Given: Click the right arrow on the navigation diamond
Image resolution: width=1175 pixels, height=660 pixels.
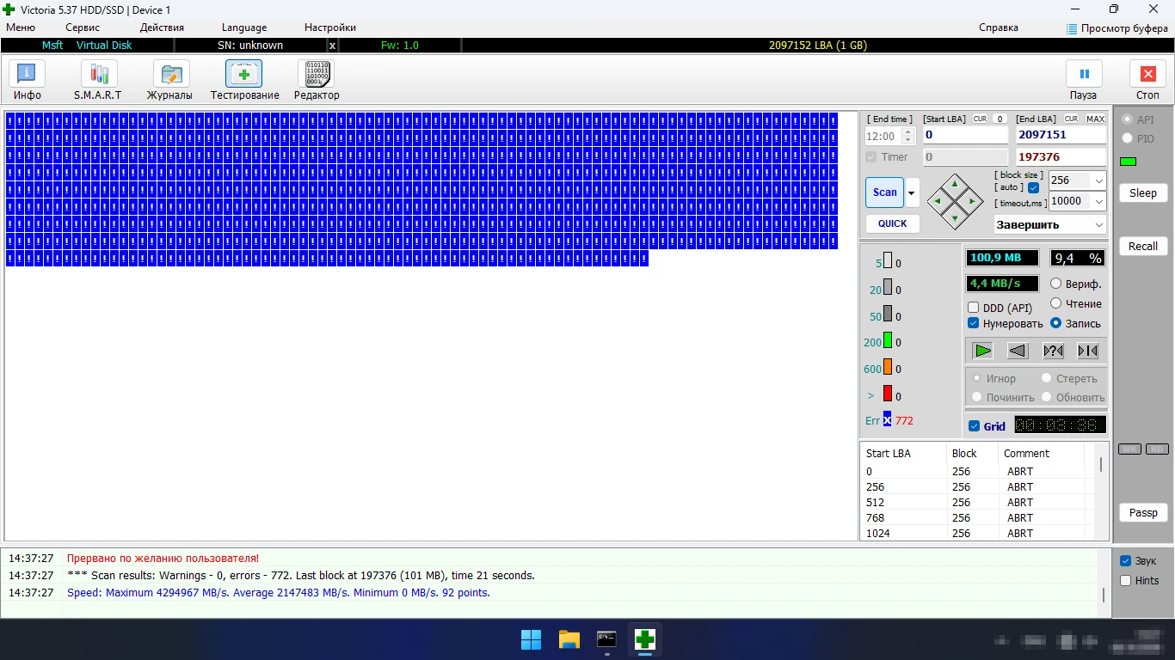Looking at the screenshot, I should (x=972, y=201).
